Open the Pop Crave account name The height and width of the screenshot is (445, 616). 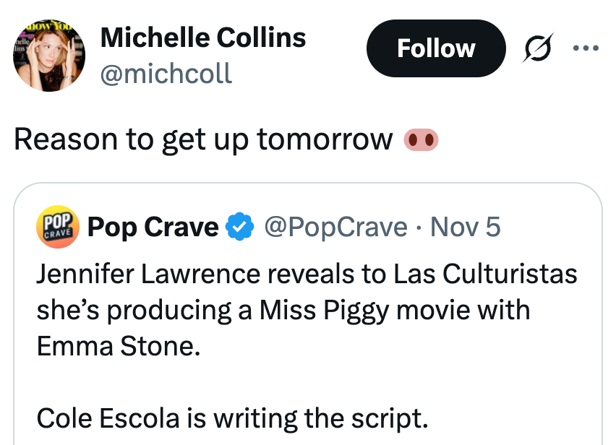[153, 228]
